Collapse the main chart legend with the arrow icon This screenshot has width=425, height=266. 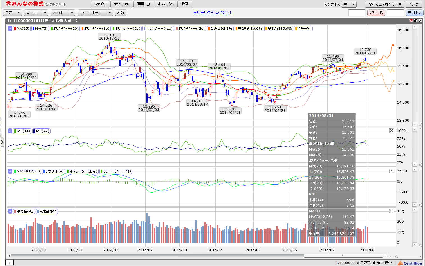coord(10,28)
